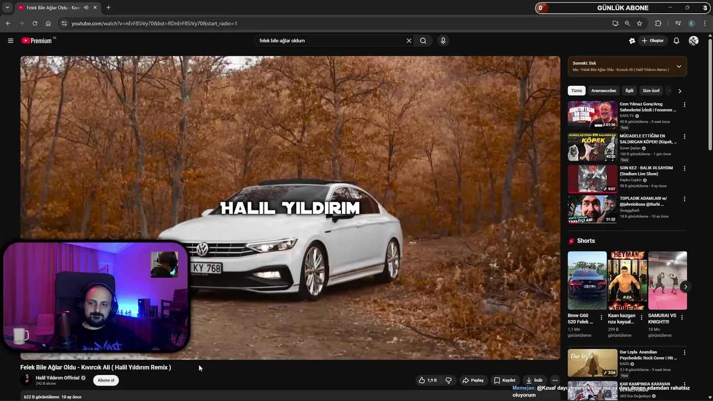Install app icon in address bar
Image resolution: width=713 pixels, height=401 pixels.
coord(615,23)
